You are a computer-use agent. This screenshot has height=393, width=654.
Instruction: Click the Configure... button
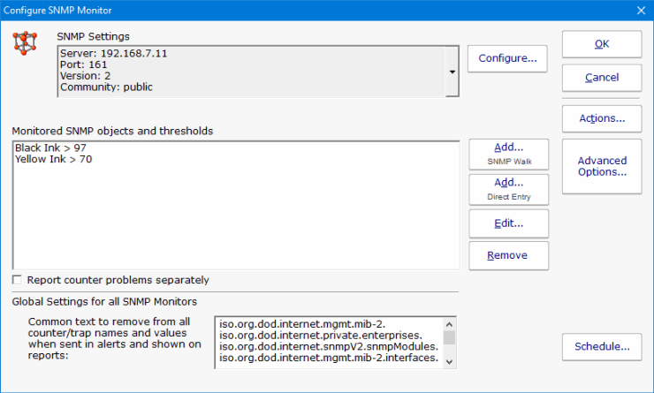point(507,58)
